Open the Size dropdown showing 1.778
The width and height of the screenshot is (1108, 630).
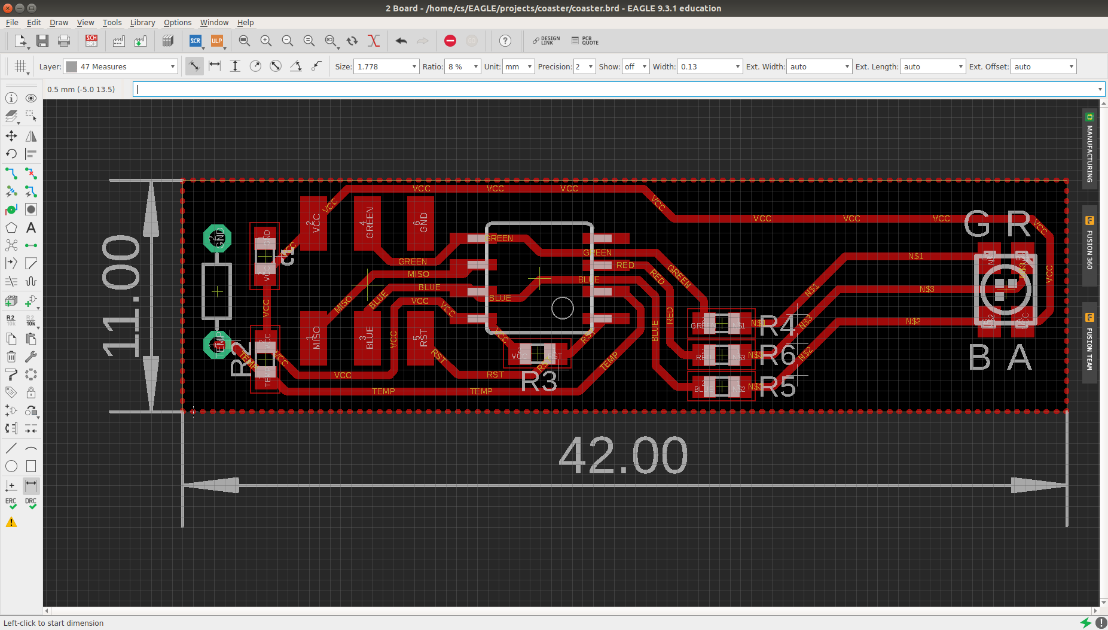tap(386, 66)
